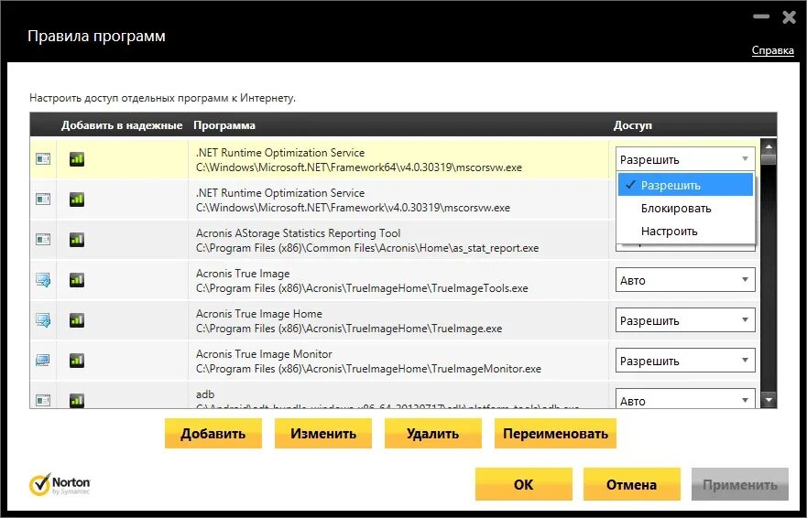Click the Norton by Symantec logo
This screenshot has height=518, width=807.
pos(60,484)
